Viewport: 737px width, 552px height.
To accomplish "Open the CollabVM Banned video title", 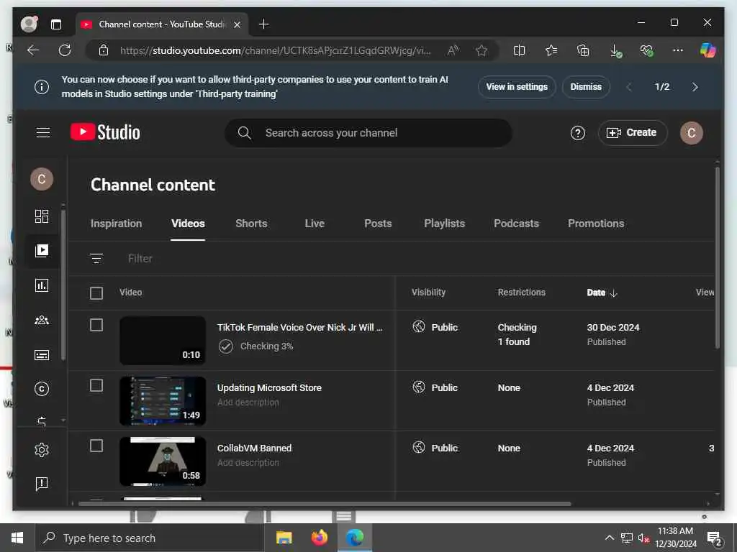I will [254, 448].
